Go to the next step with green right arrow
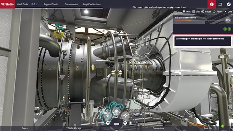The height and width of the screenshot is (131, 233). (229, 29)
